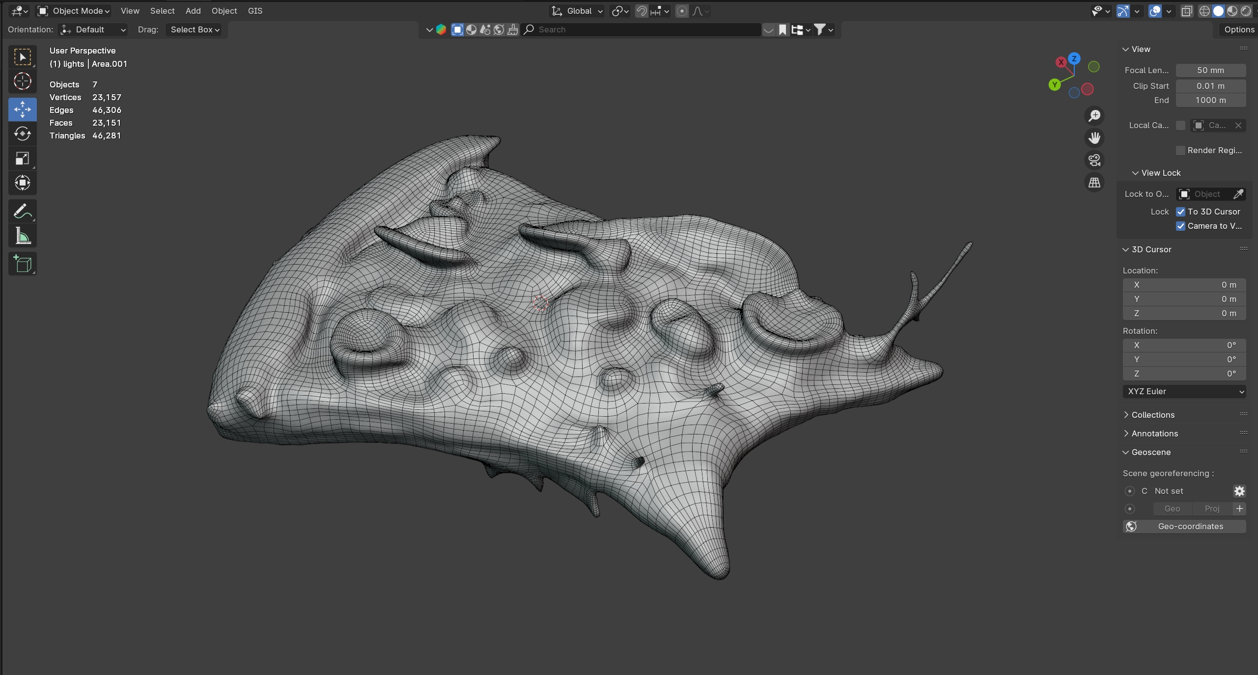Open the Object Mode dropdown
This screenshot has width=1258, height=675.
[x=75, y=11]
